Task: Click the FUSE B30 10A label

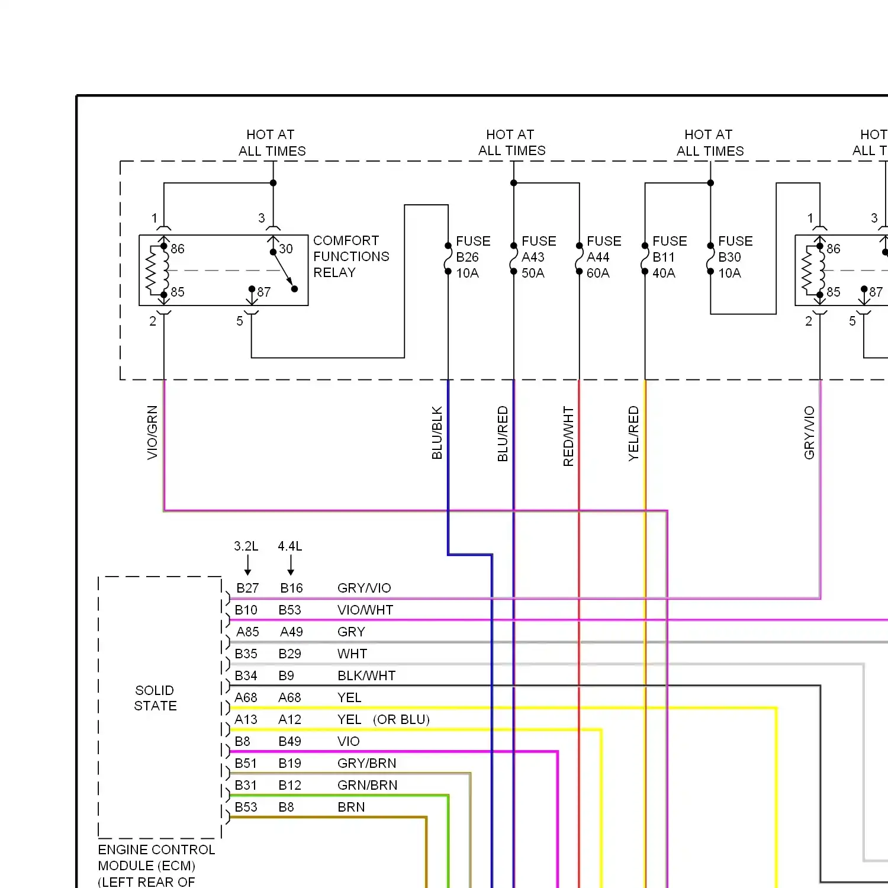Action: click(x=735, y=257)
